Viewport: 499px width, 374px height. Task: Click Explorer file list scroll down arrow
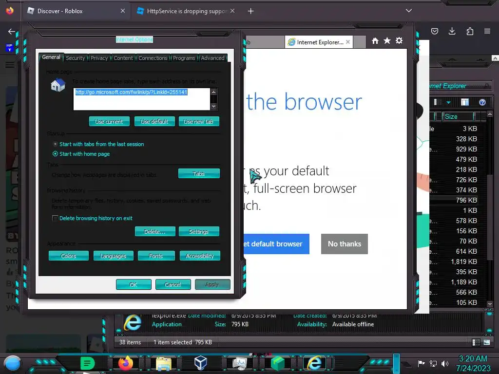tap(490, 304)
